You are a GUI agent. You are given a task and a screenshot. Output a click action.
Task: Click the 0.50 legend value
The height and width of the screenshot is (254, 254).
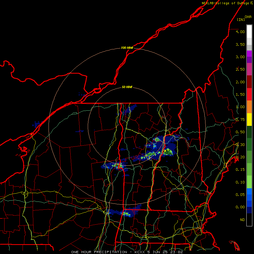[x=240, y=132]
